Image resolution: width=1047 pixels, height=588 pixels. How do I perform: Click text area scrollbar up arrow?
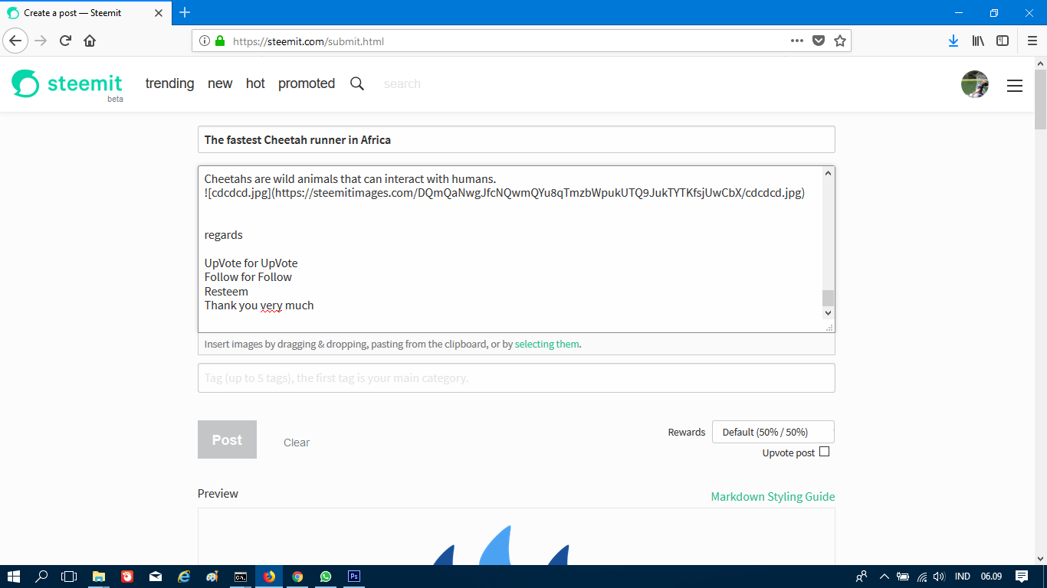coord(828,173)
